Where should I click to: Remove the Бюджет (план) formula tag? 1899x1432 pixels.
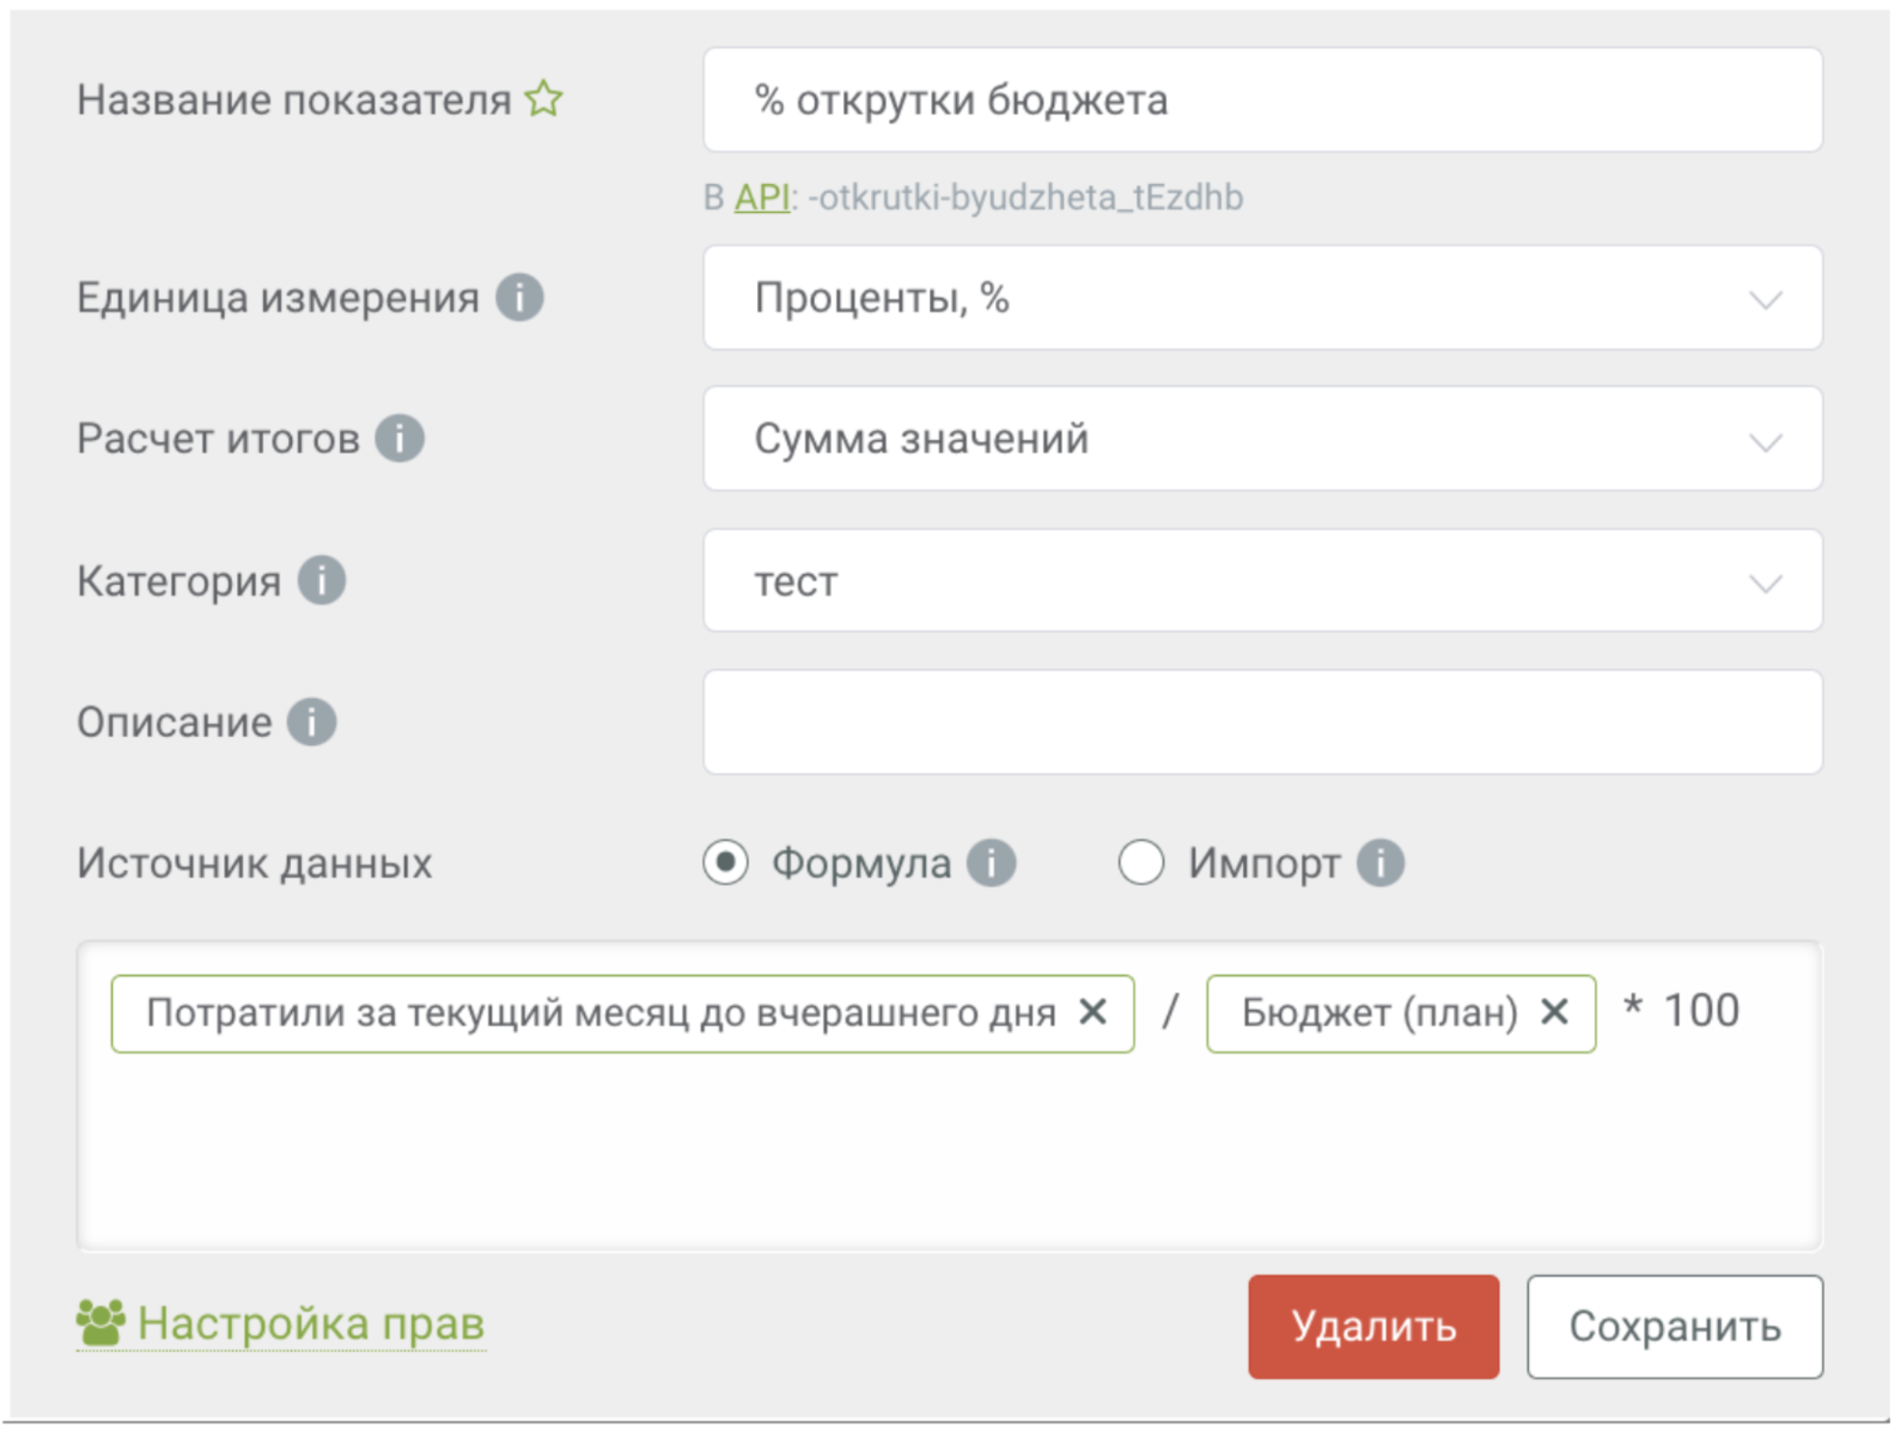(1554, 1012)
